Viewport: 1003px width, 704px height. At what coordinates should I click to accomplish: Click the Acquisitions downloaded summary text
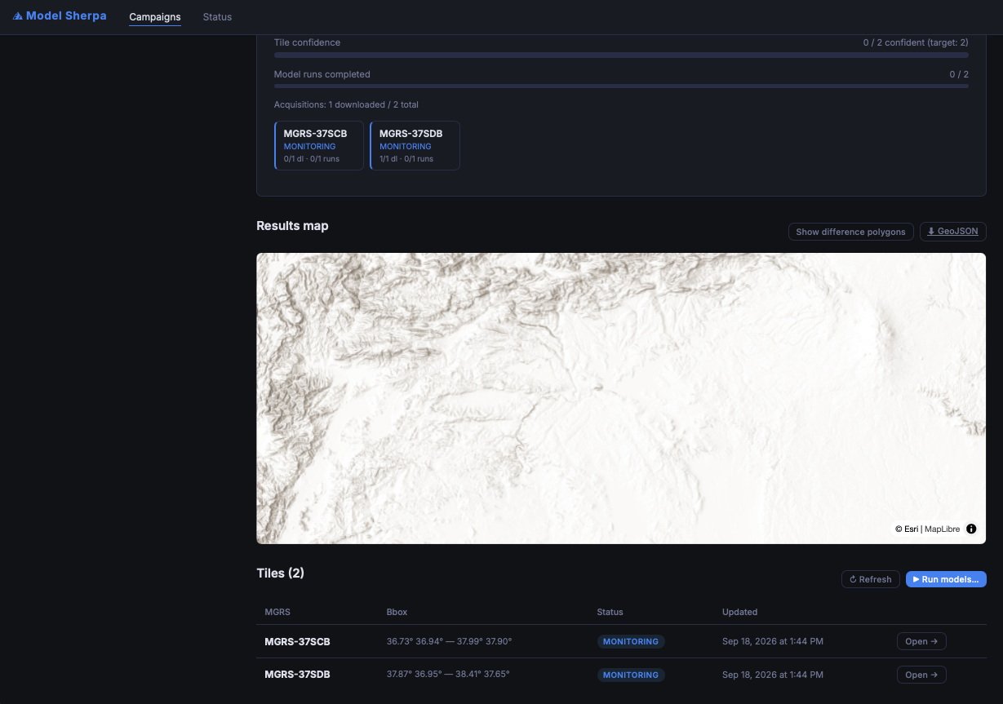point(346,104)
